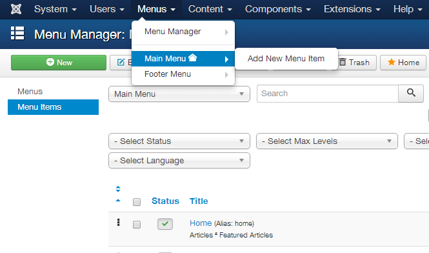Click the home icon beside Main Menu

pyautogui.click(x=193, y=58)
